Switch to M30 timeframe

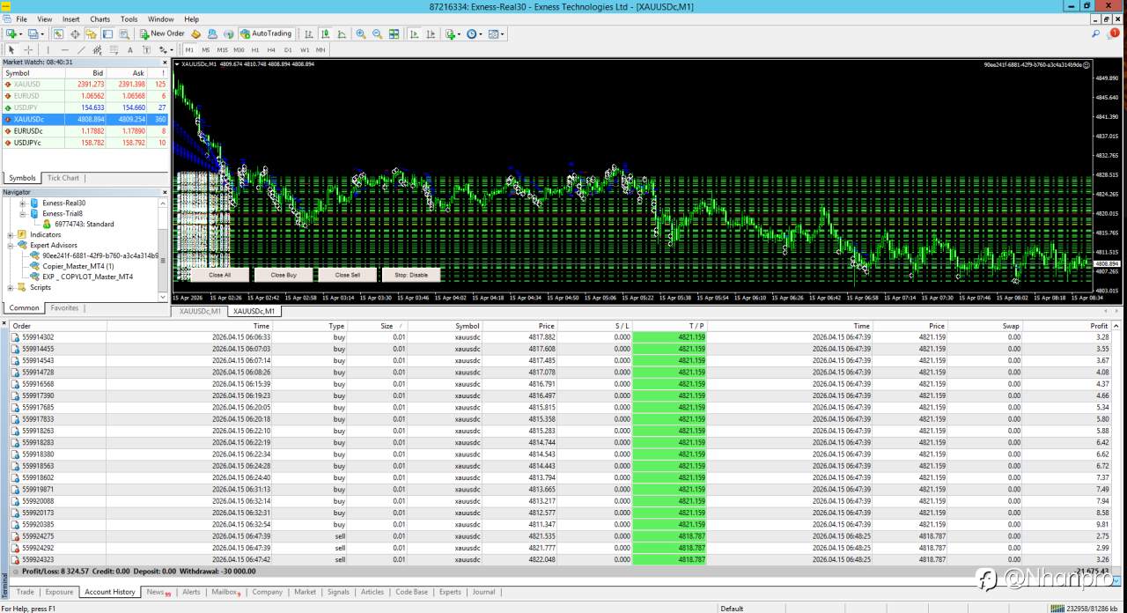point(239,49)
